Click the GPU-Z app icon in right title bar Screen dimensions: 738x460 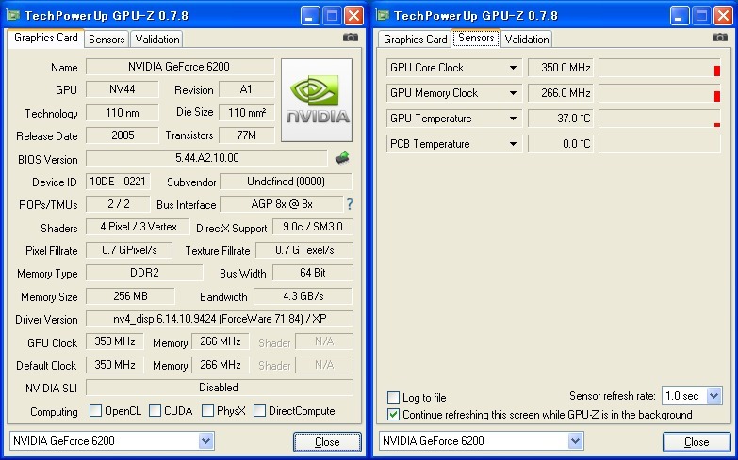pos(383,15)
